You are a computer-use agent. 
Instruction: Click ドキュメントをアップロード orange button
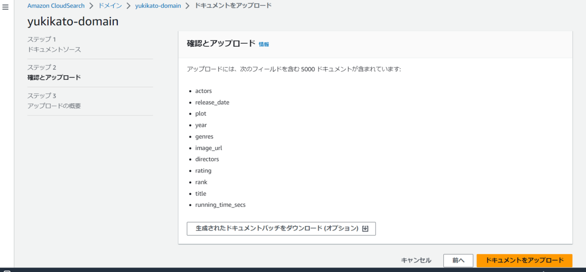[x=524, y=260]
